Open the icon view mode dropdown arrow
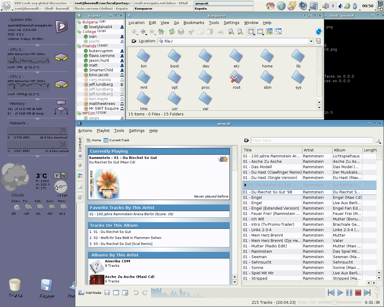384x307 pixels. click(x=254, y=35)
